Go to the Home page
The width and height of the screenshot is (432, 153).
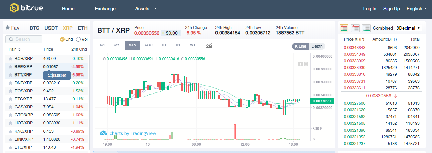[68, 9]
